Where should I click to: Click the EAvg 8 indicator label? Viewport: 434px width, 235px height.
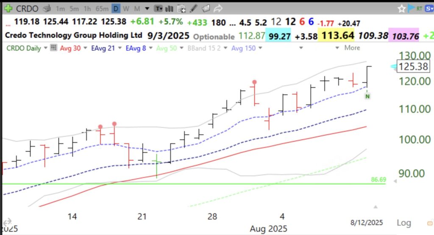tap(136, 48)
